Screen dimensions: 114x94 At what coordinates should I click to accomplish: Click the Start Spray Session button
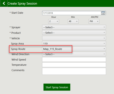pos(57,87)
